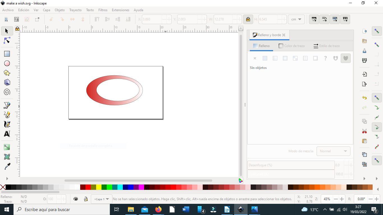Select the Pencil freehand tool
The height and width of the screenshot is (215, 383).
[x=7, y=115]
